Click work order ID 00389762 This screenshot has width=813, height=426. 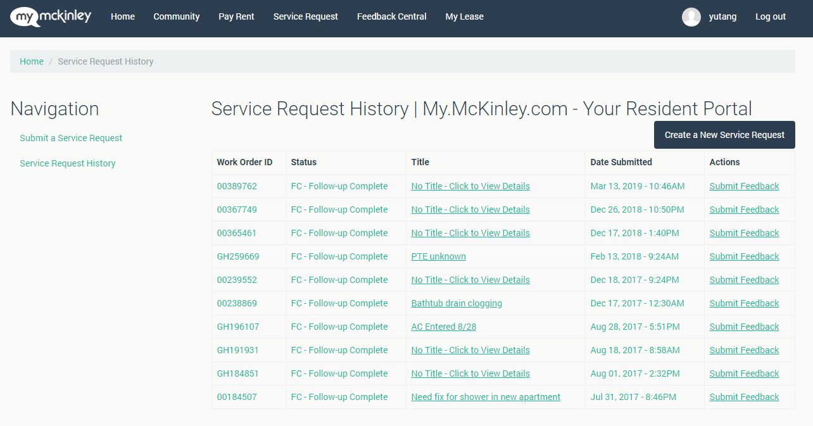[237, 186]
